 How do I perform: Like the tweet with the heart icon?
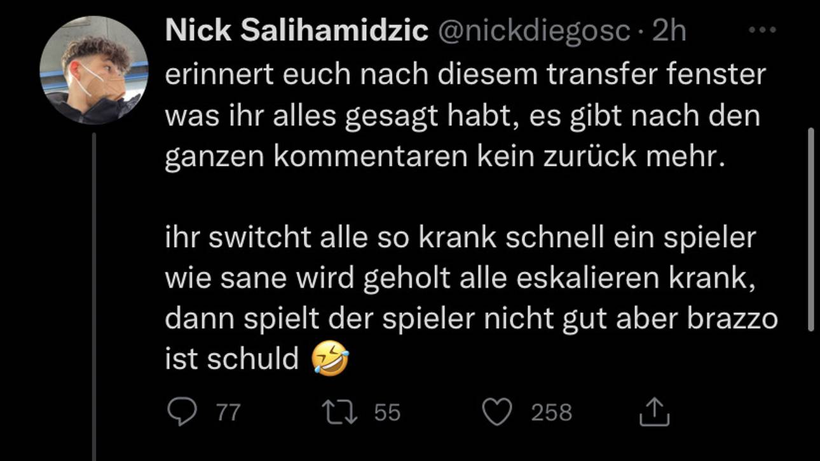497,413
